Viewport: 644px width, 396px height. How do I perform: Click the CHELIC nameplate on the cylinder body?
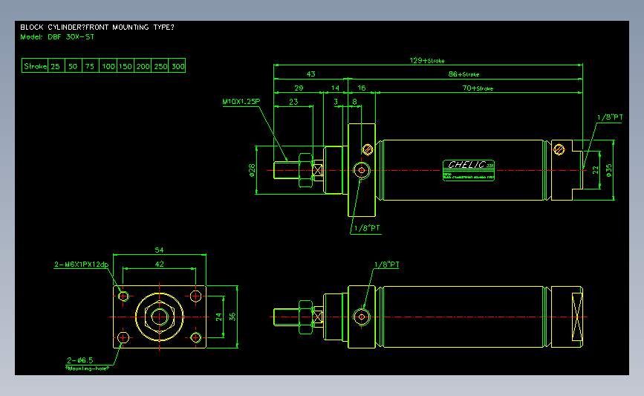[469, 170]
